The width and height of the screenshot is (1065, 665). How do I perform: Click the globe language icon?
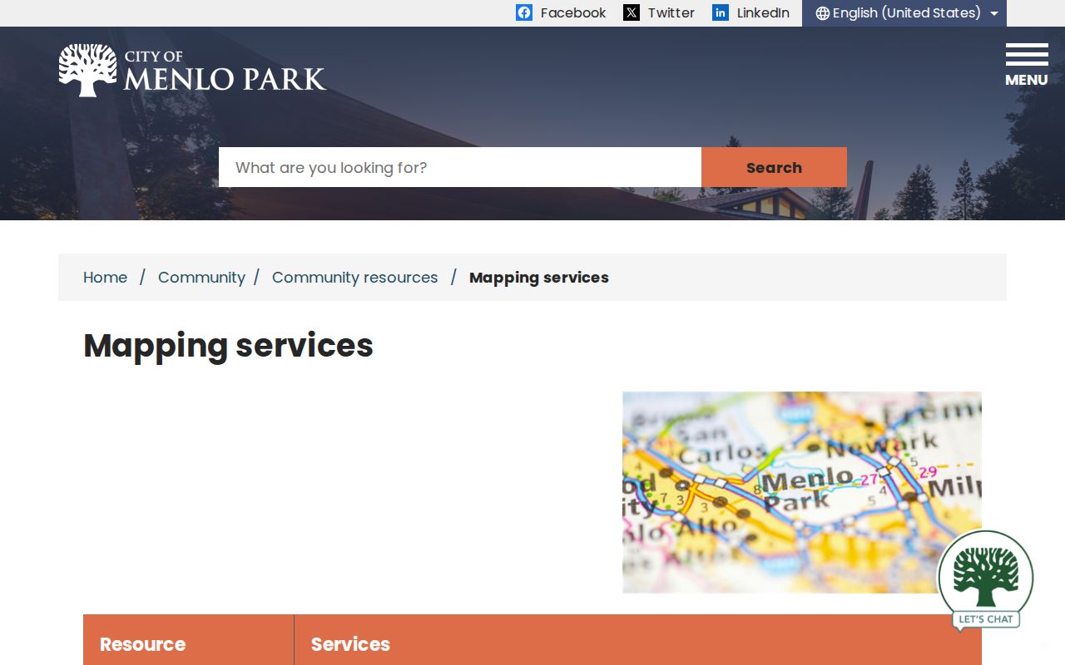[x=823, y=13]
